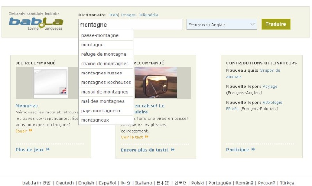Screen dimensions: 312x186
Task: Click the Jouer double-arrow icon
Action: (x=30, y=131)
